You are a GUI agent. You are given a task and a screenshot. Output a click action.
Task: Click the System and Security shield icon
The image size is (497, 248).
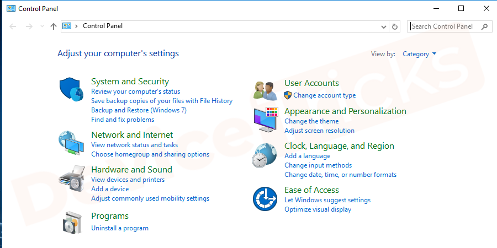click(x=71, y=89)
